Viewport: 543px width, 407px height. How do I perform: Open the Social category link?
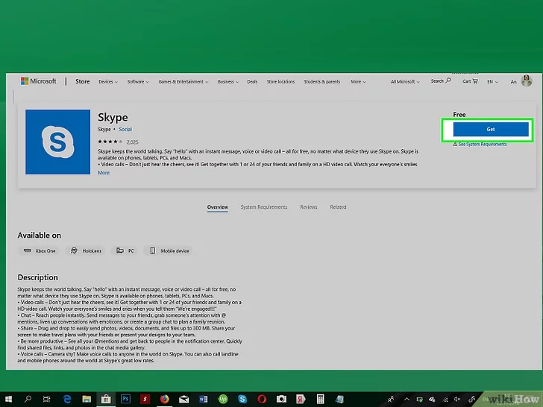coord(125,129)
